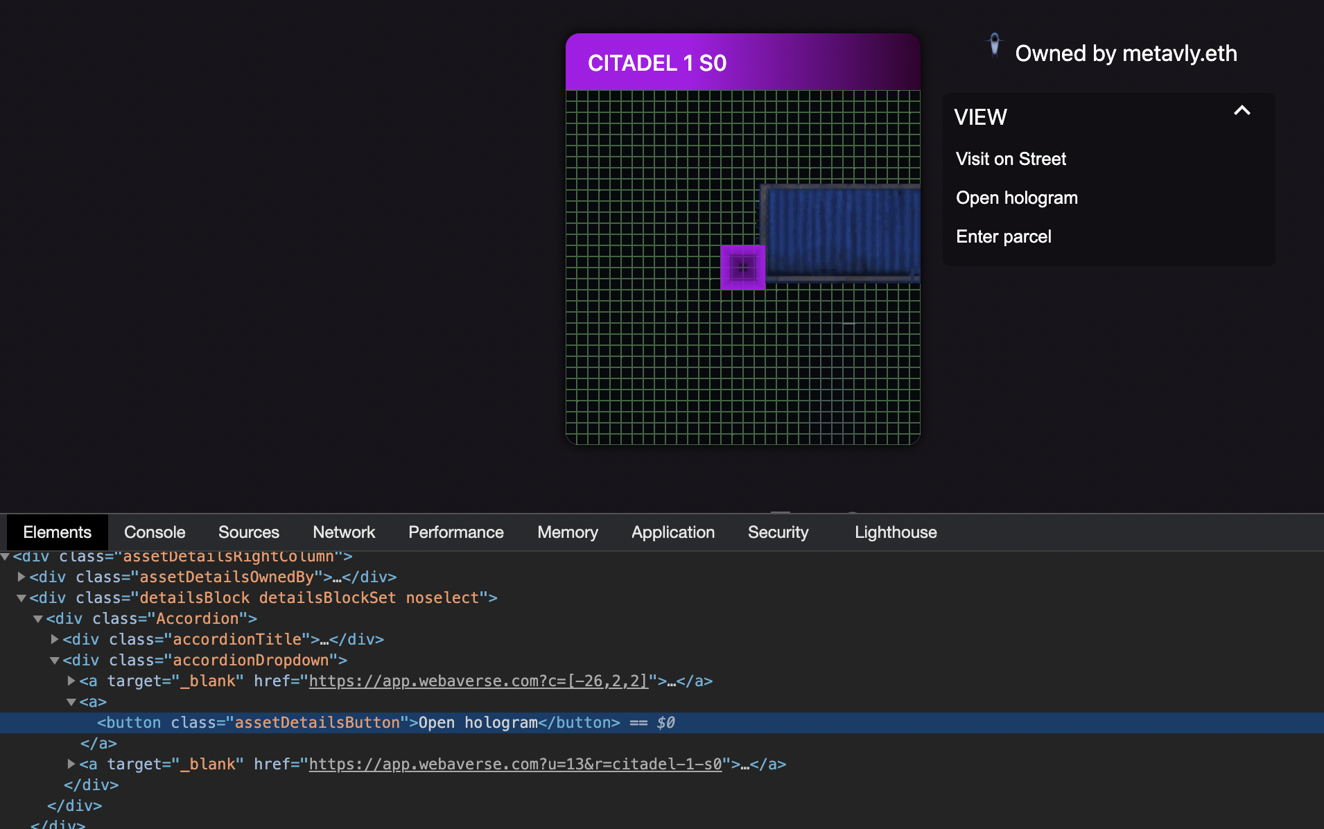Click the owner avatar icon beside metavly.eth
This screenshot has height=829, width=1324.
(995, 46)
